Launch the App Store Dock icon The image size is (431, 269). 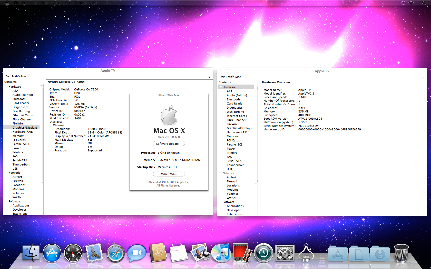pyautogui.click(x=52, y=253)
